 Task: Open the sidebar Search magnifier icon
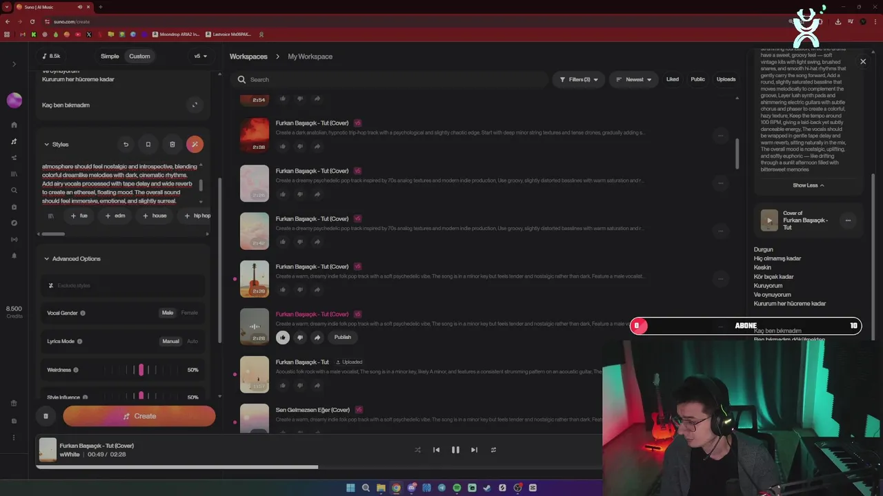pyautogui.click(x=14, y=190)
